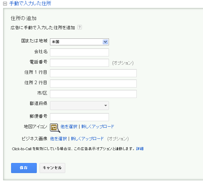The image size is (203, 181).
Task: Click 新しくアップロード for business image
Action: click(87, 139)
